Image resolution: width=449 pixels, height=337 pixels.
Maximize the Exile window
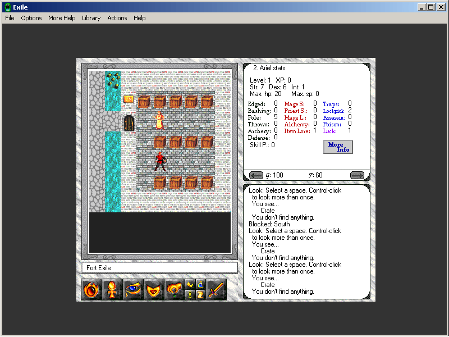pyautogui.click(x=431, y=7)
